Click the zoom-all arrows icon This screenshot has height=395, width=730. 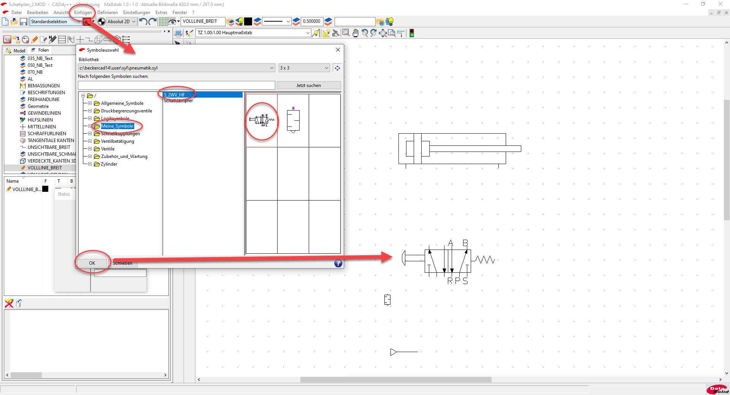click(x=383, y=33)
